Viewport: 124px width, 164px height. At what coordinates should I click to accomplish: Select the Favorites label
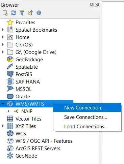[x=25, y=23]
